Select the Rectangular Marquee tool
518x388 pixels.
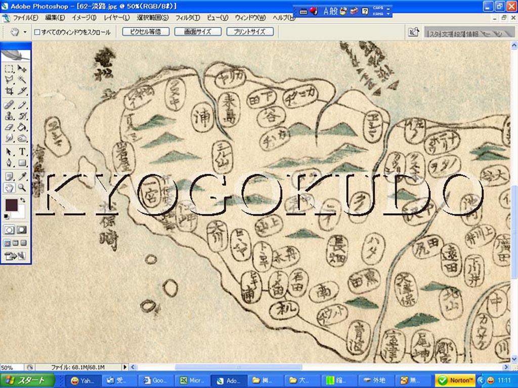coord(9,69)
